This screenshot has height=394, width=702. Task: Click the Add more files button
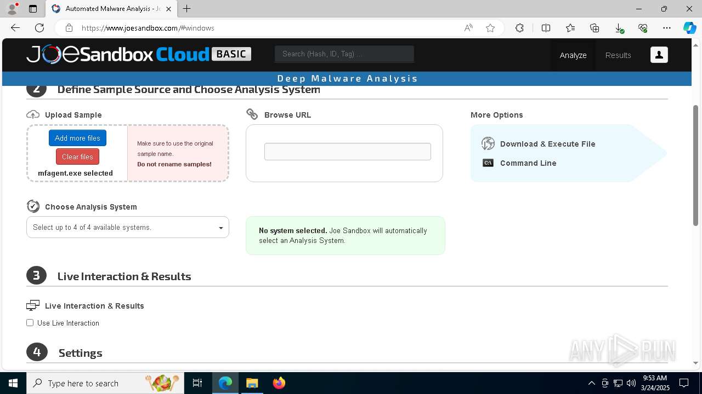click(77, 138)
